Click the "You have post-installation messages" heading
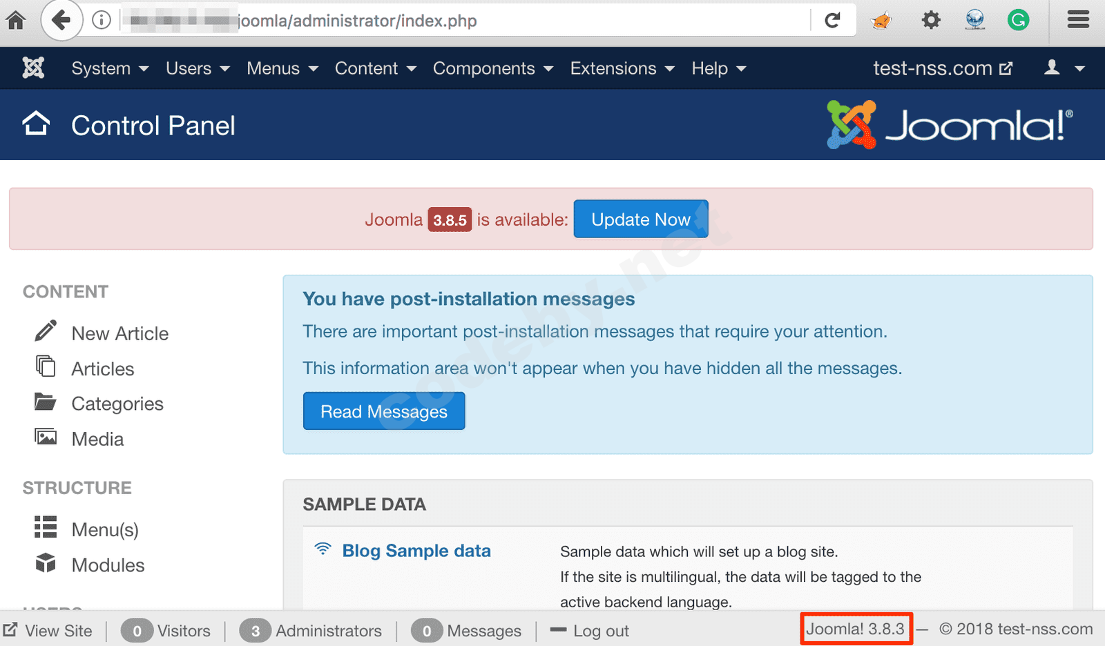Screen dimensions: 1105x646 pos(468,299)
